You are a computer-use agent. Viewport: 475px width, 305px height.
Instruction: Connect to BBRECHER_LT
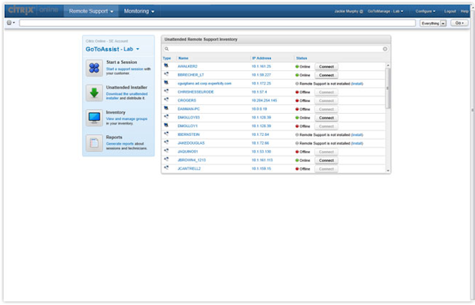[x=326, y=75]
